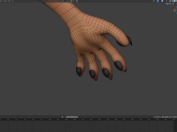Click the green Y axis gizmo handle

coord(174,11)
